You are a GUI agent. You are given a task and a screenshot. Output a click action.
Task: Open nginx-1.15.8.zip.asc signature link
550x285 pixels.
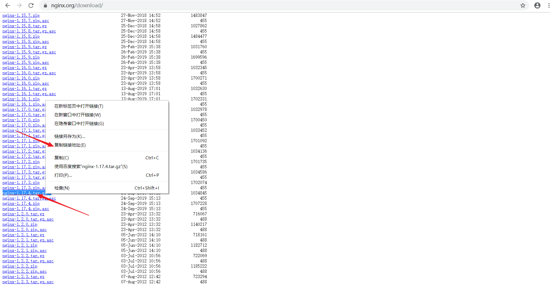pyautogui.click(x=26, y=42)
